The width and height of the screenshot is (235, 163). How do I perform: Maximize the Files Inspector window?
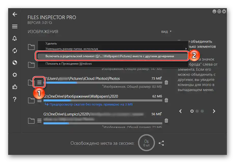[x=219, y=11]
